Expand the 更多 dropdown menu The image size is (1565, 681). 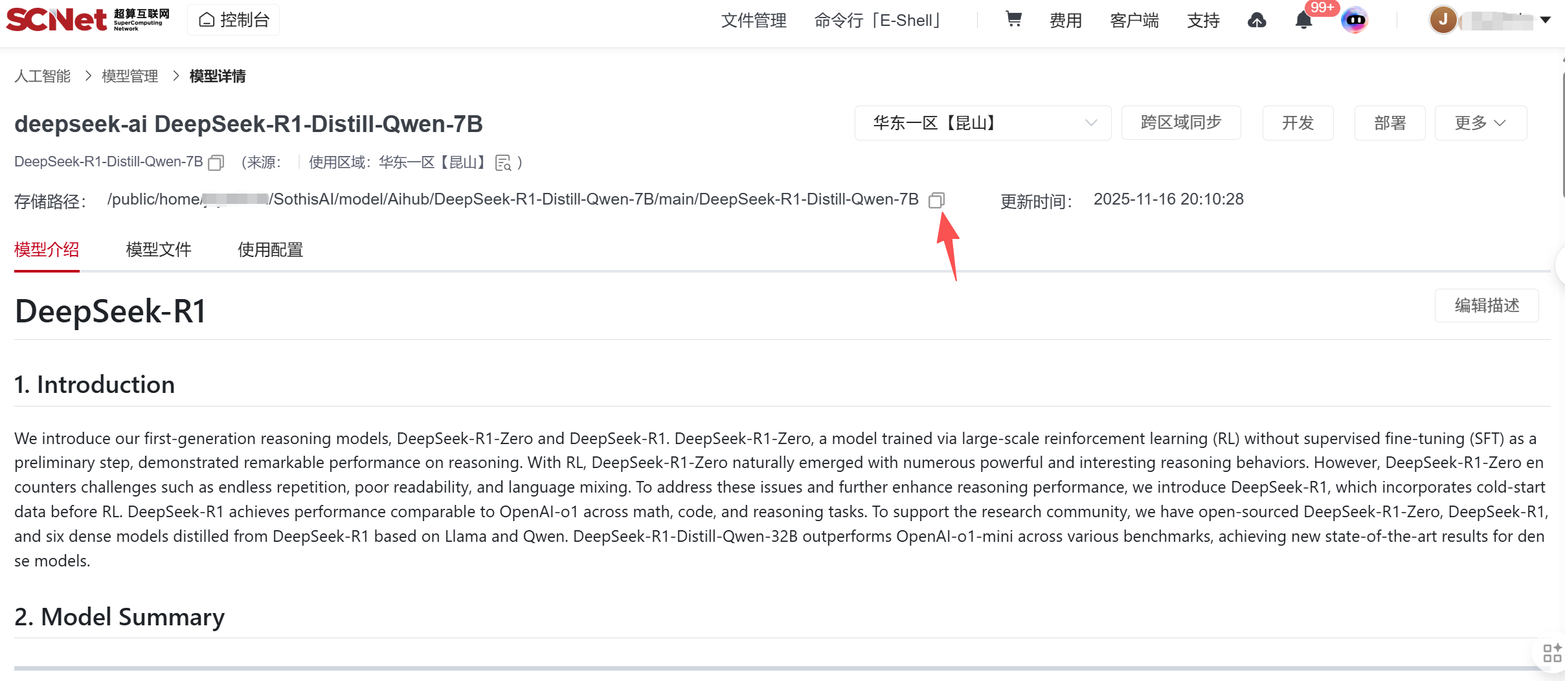point(1480,123)
